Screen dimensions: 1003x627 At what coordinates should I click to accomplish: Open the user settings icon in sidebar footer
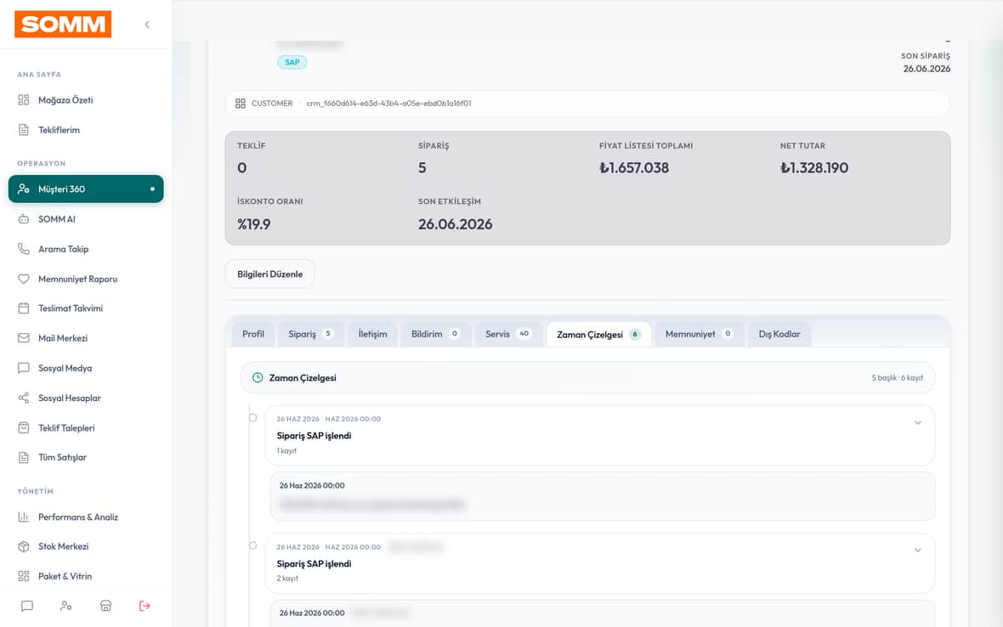click(66, 606)
